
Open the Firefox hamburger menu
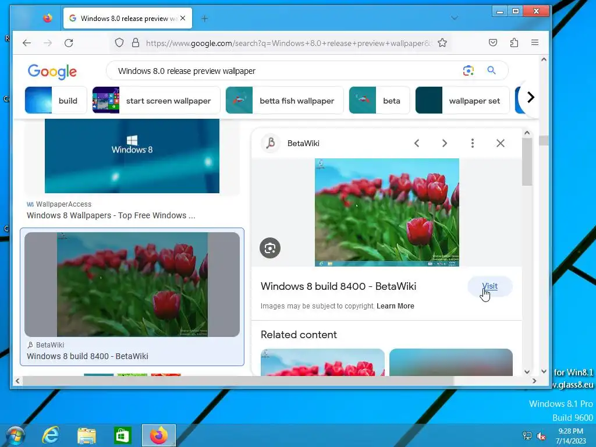coord(535,42)
